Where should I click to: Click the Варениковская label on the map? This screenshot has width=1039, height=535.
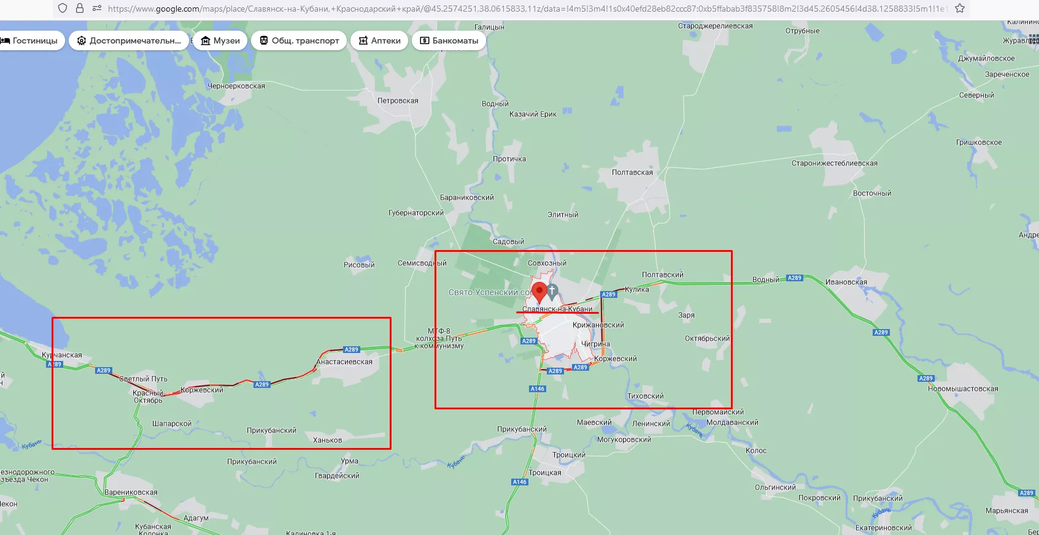(131, 493)
